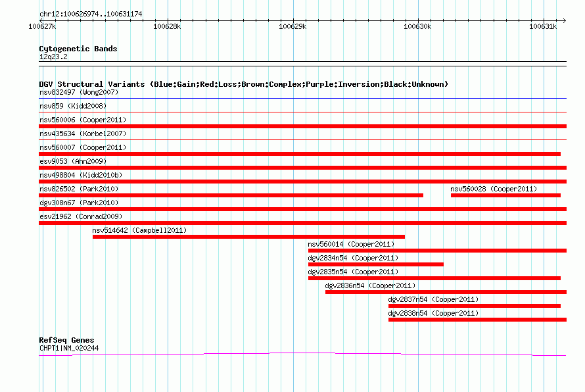
Task: Click the dgv2837n54 (Cooper2011) label
Action: [433, 299]
